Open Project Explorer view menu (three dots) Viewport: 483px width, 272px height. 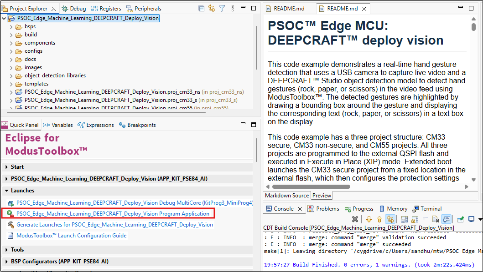233,8
